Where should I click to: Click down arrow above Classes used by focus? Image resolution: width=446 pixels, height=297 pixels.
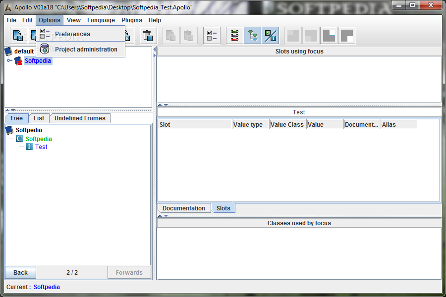coord(166,216)
